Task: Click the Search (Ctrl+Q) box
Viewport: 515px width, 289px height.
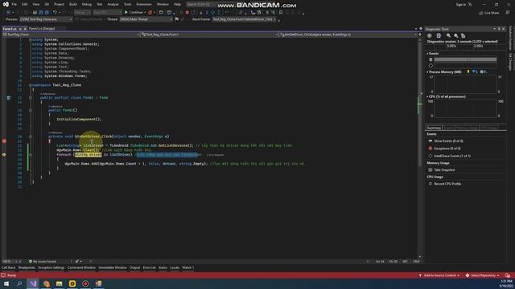Action: click(202, 4)
